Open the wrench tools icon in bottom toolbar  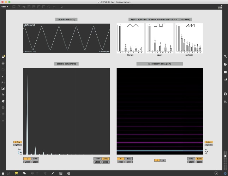tap(53, 173)
